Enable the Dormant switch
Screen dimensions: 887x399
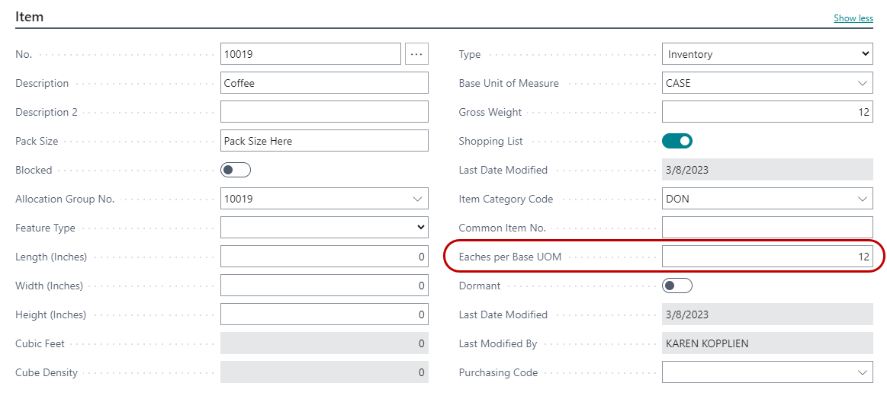tap(676, 286)
